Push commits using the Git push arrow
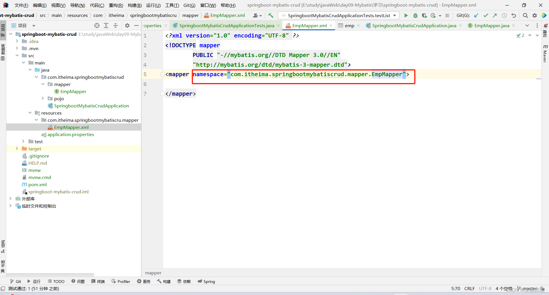Screen dimensions: 549x295 495,15
